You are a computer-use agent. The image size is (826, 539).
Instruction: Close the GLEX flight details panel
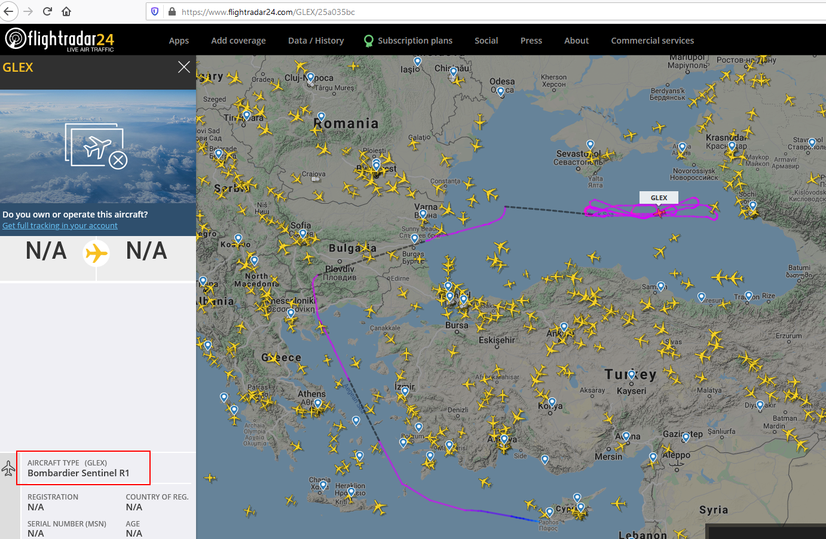coord(184,67)
